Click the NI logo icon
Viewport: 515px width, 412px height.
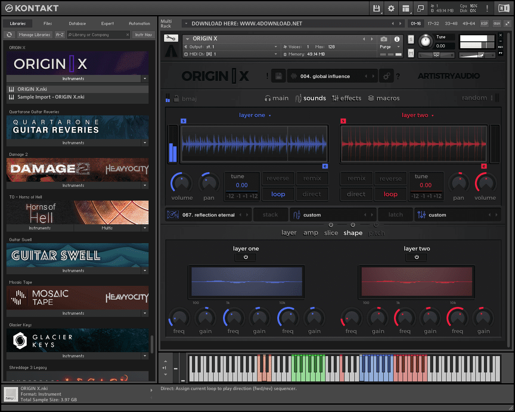coord(504,9)
